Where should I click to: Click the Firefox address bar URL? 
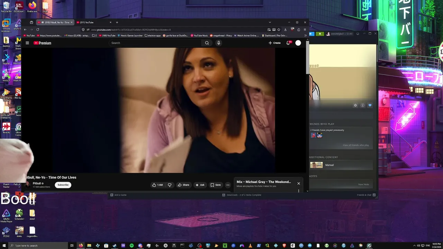pos(131,30)
